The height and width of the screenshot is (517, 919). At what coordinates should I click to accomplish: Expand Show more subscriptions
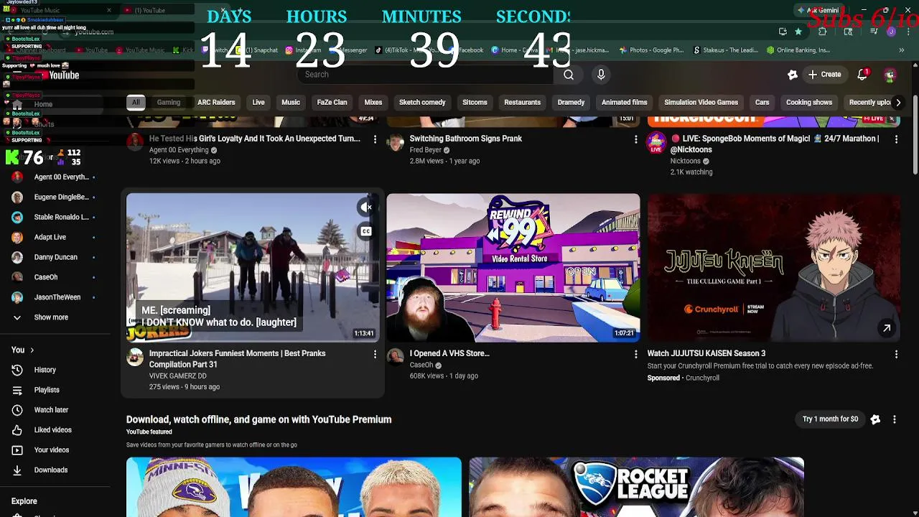click(55, 317)
